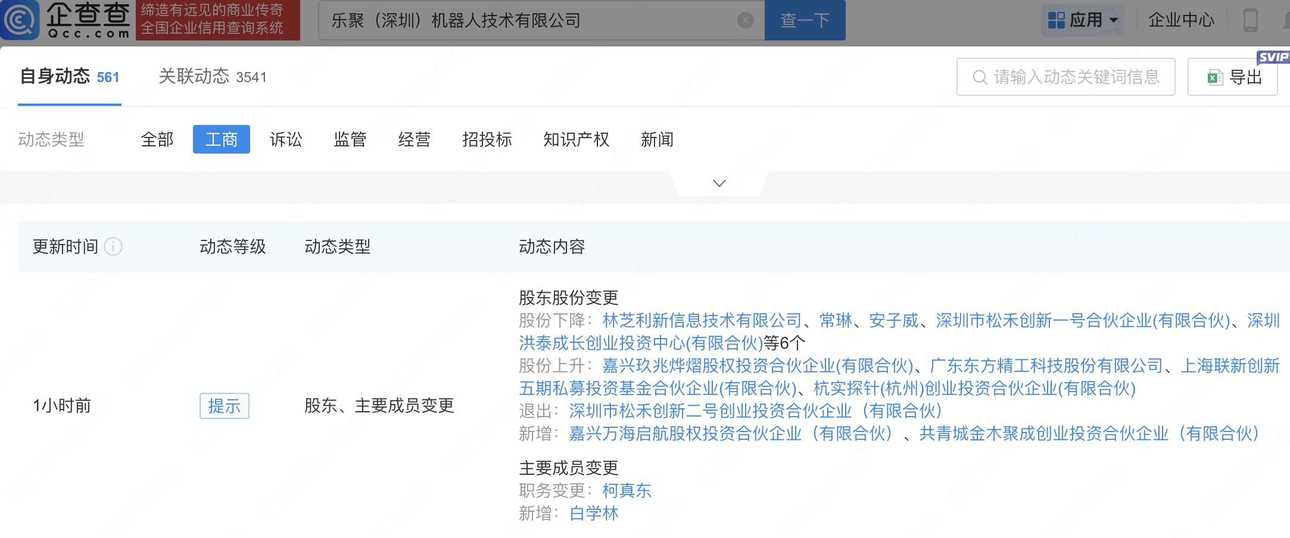The height and width of the screenshot is (538, 1290).
Task: Select 知识产权 dynamic type filter
Action: click(x=577, y=139)
